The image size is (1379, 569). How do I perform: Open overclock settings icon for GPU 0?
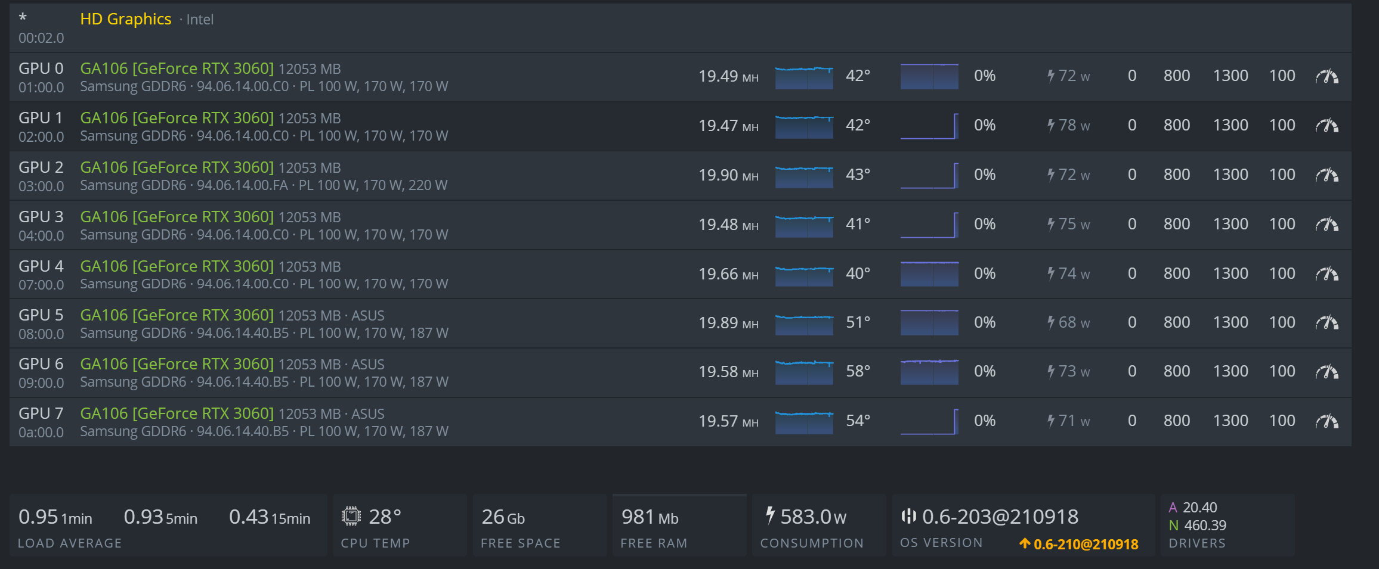click(x=1327, y=76)
